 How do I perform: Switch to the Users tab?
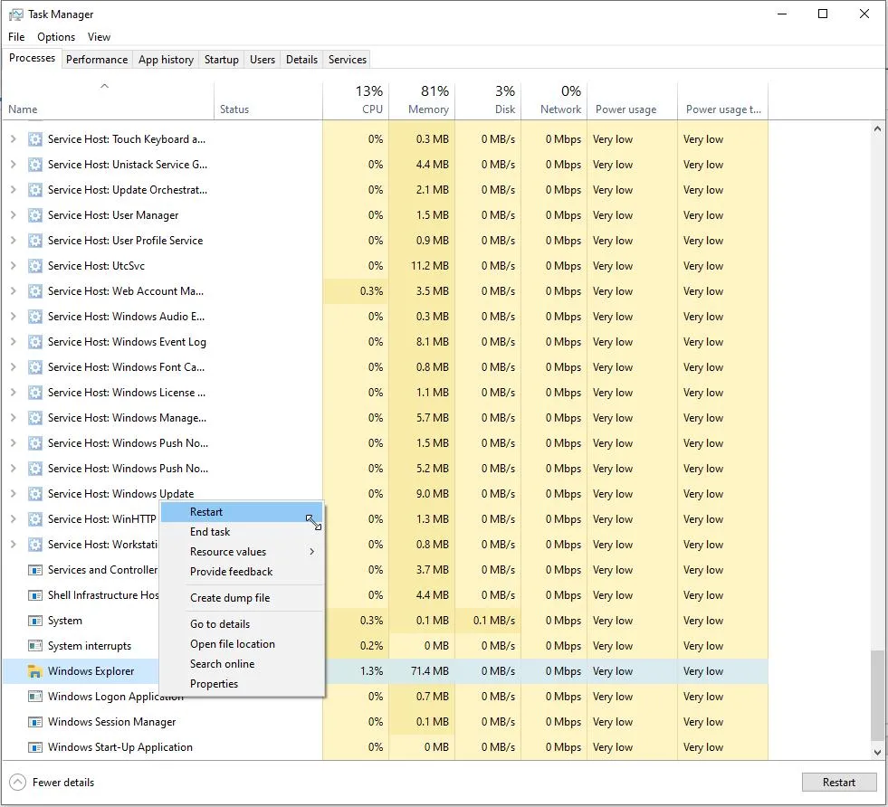[263, 60]
